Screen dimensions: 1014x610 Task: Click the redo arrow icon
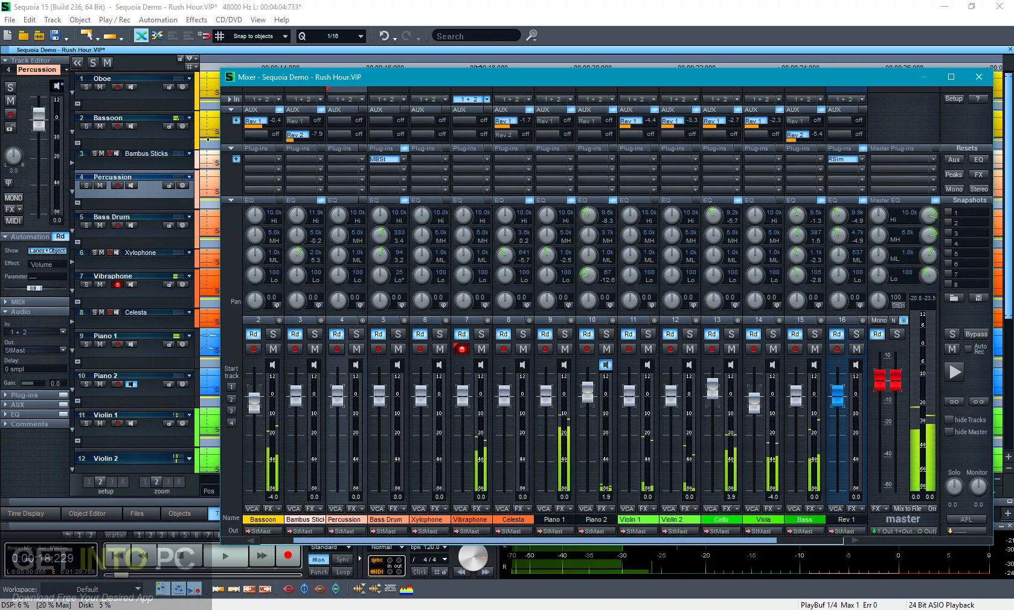pyautogui.click(x=406, y=36)
